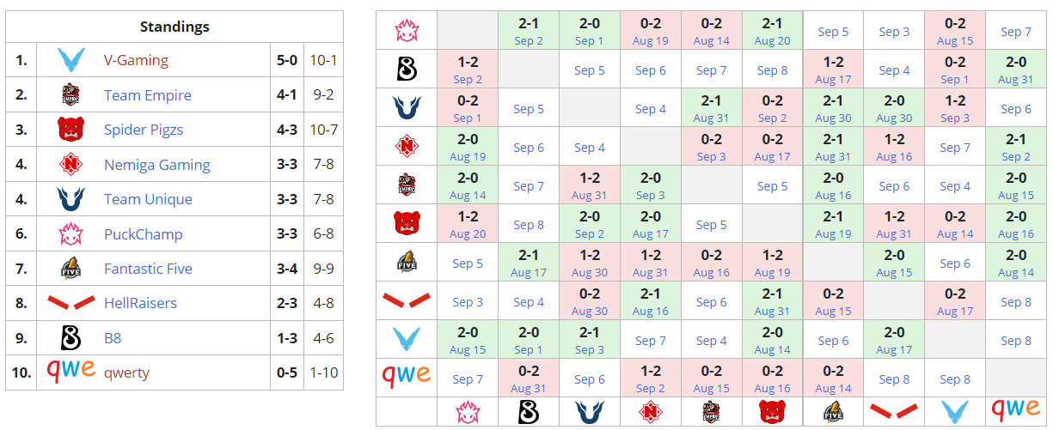This screenshot has height=430, width=1053.
Task: Click the B8 logo in the crosstable's left column
Action: coord(407,70)
